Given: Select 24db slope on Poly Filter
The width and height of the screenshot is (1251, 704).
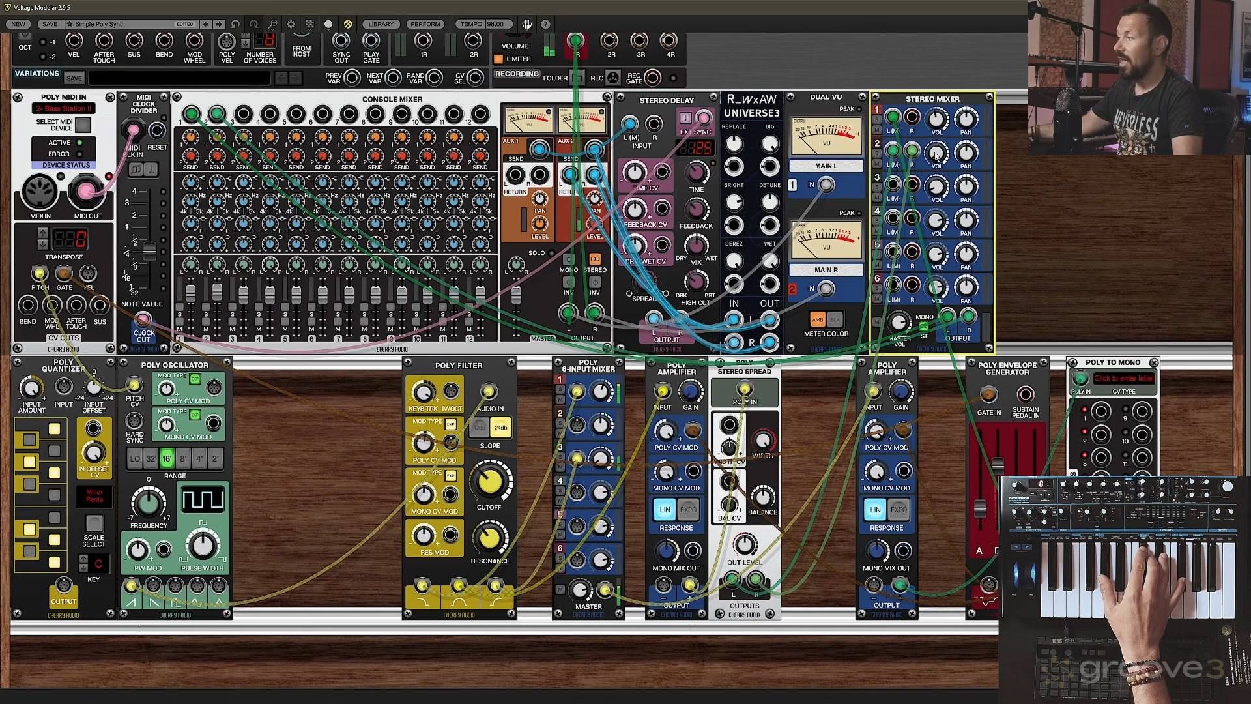Looking at the screenshot, I should click(x=500, y=428).
